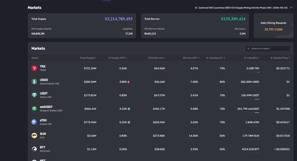The height and width of the screenshot is (161, 297).
Task: Click the fire icon beside USDD supply APY
Action: pos(129,82)
